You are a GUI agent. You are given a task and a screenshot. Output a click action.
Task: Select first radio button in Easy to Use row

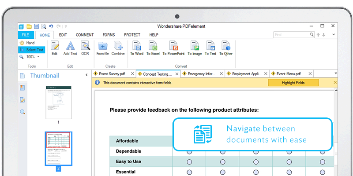pyautogui.click(x=189, y=162)
